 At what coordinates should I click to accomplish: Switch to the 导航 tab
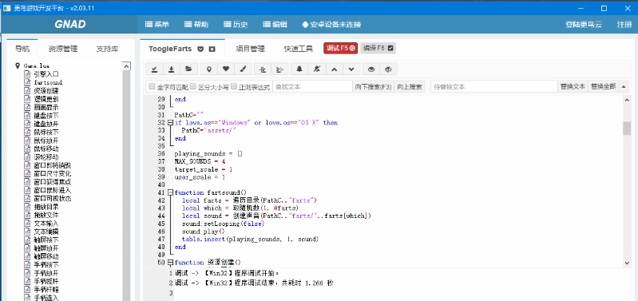(22, 49)
